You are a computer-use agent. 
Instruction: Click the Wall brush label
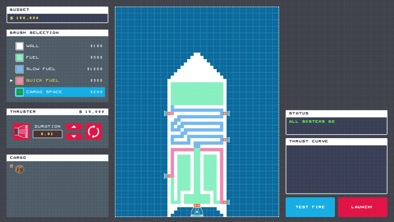33,46
